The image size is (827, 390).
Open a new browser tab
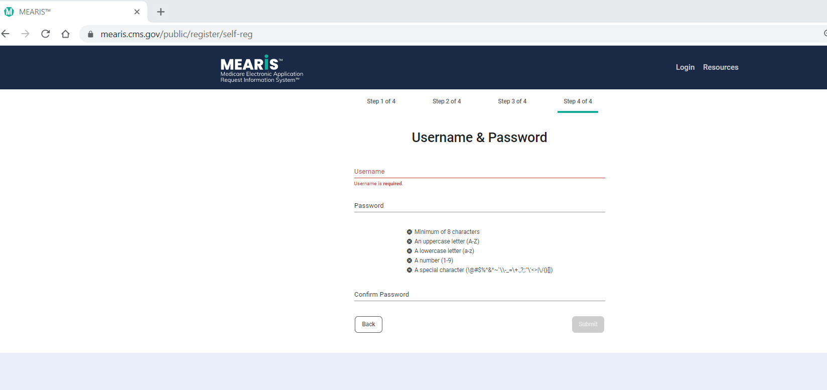pyautogui.click(x=161, y=12)
